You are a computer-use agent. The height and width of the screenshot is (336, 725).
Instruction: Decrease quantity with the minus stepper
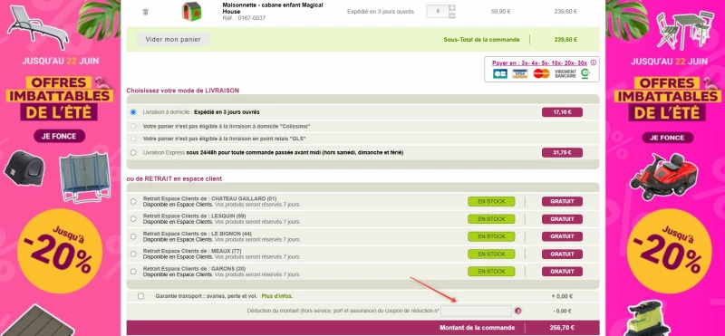(451, 15)
